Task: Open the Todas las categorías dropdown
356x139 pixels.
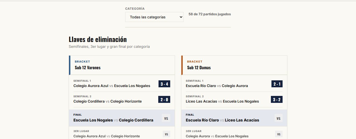Action: [154, 17]
